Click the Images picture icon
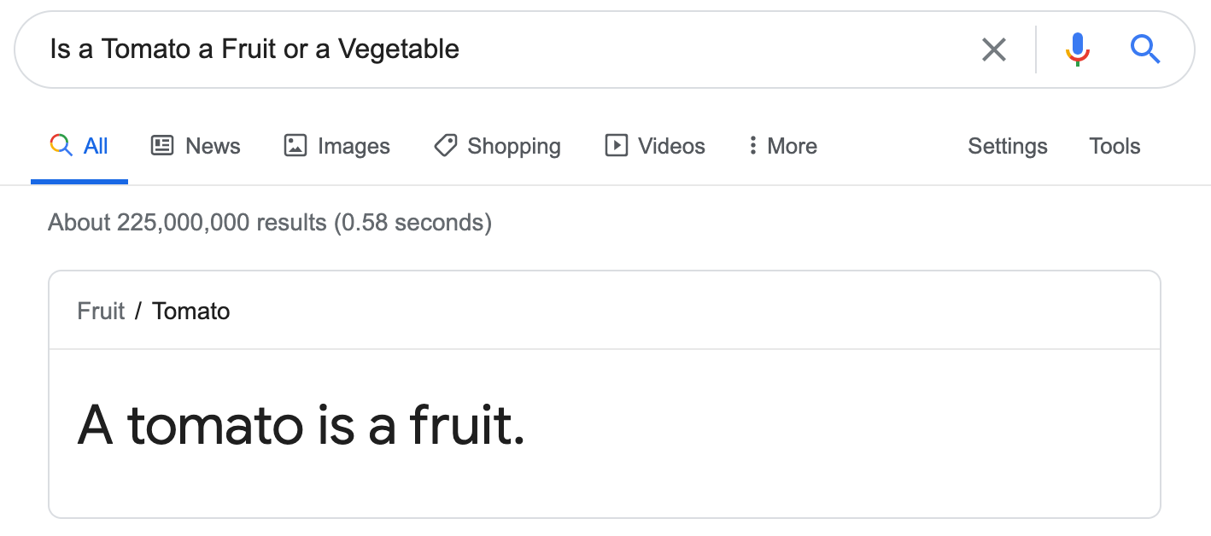 [x=295, y=146]
